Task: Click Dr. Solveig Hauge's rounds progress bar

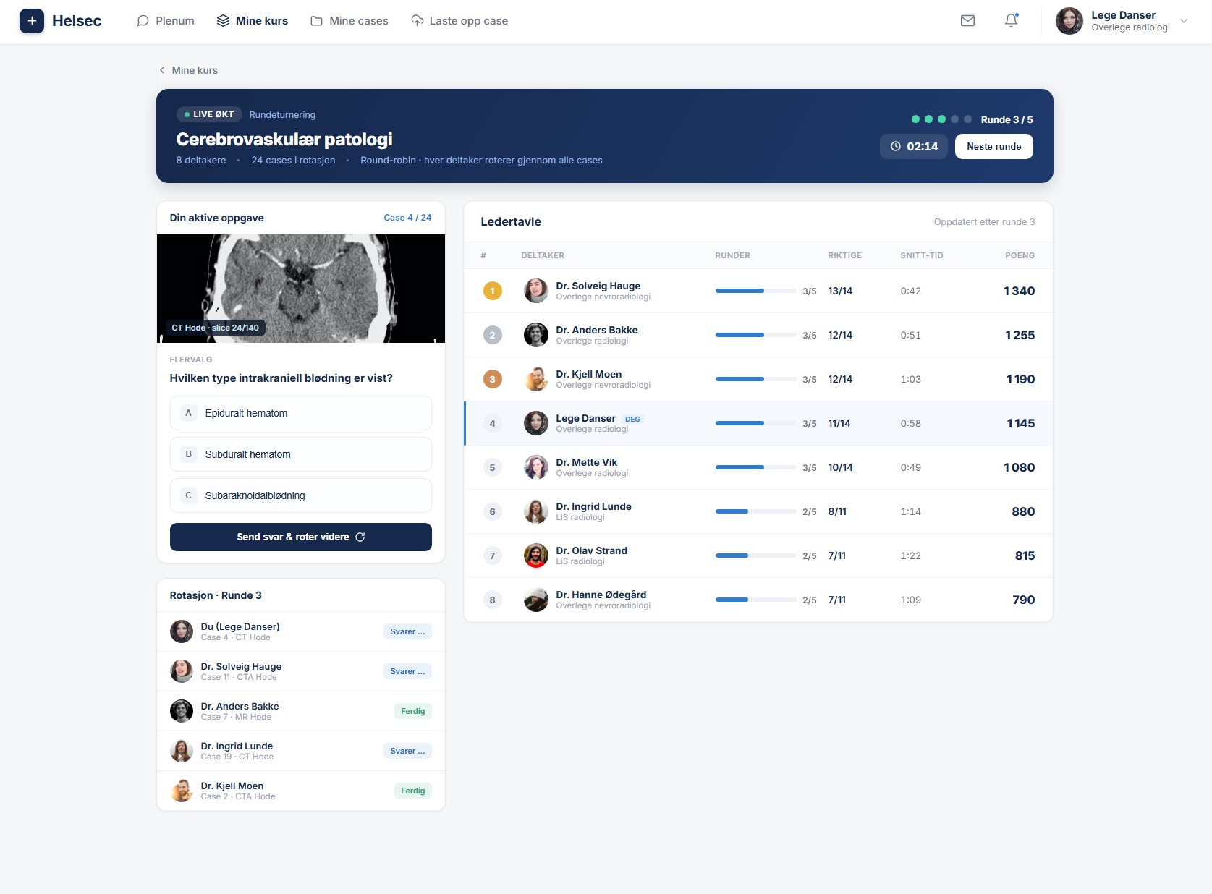Action: [755, 291]
